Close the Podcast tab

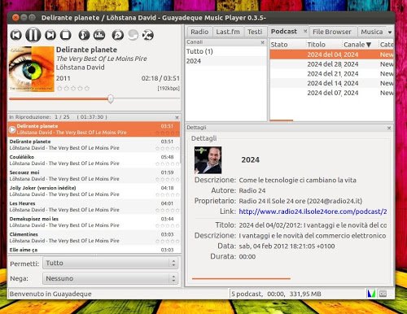pyautogui.click(x=305, y=31)
